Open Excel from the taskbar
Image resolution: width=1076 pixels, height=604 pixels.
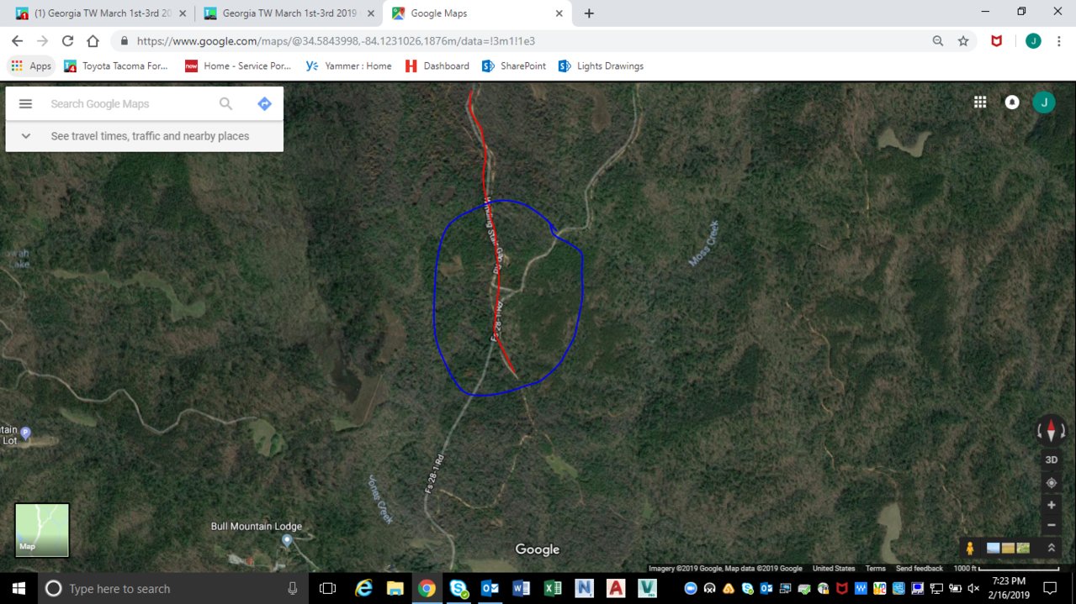pyautogui.click(x=552, y=588)
